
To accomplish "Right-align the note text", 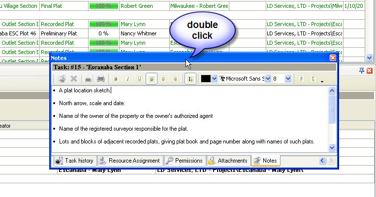I will tap(175, 79).
